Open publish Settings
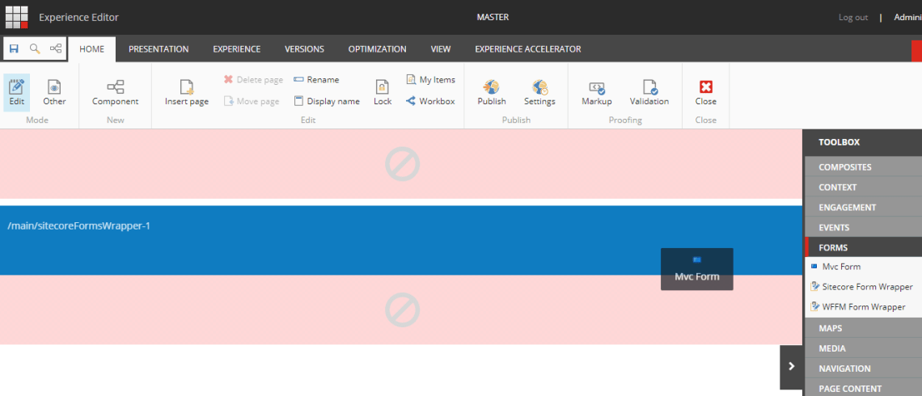The height and width of the screenshot is (396, 922). 539,93
